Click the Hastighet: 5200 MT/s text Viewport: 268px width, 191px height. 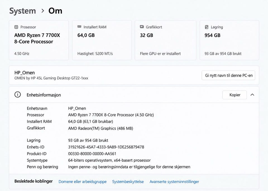coord(95,53)
